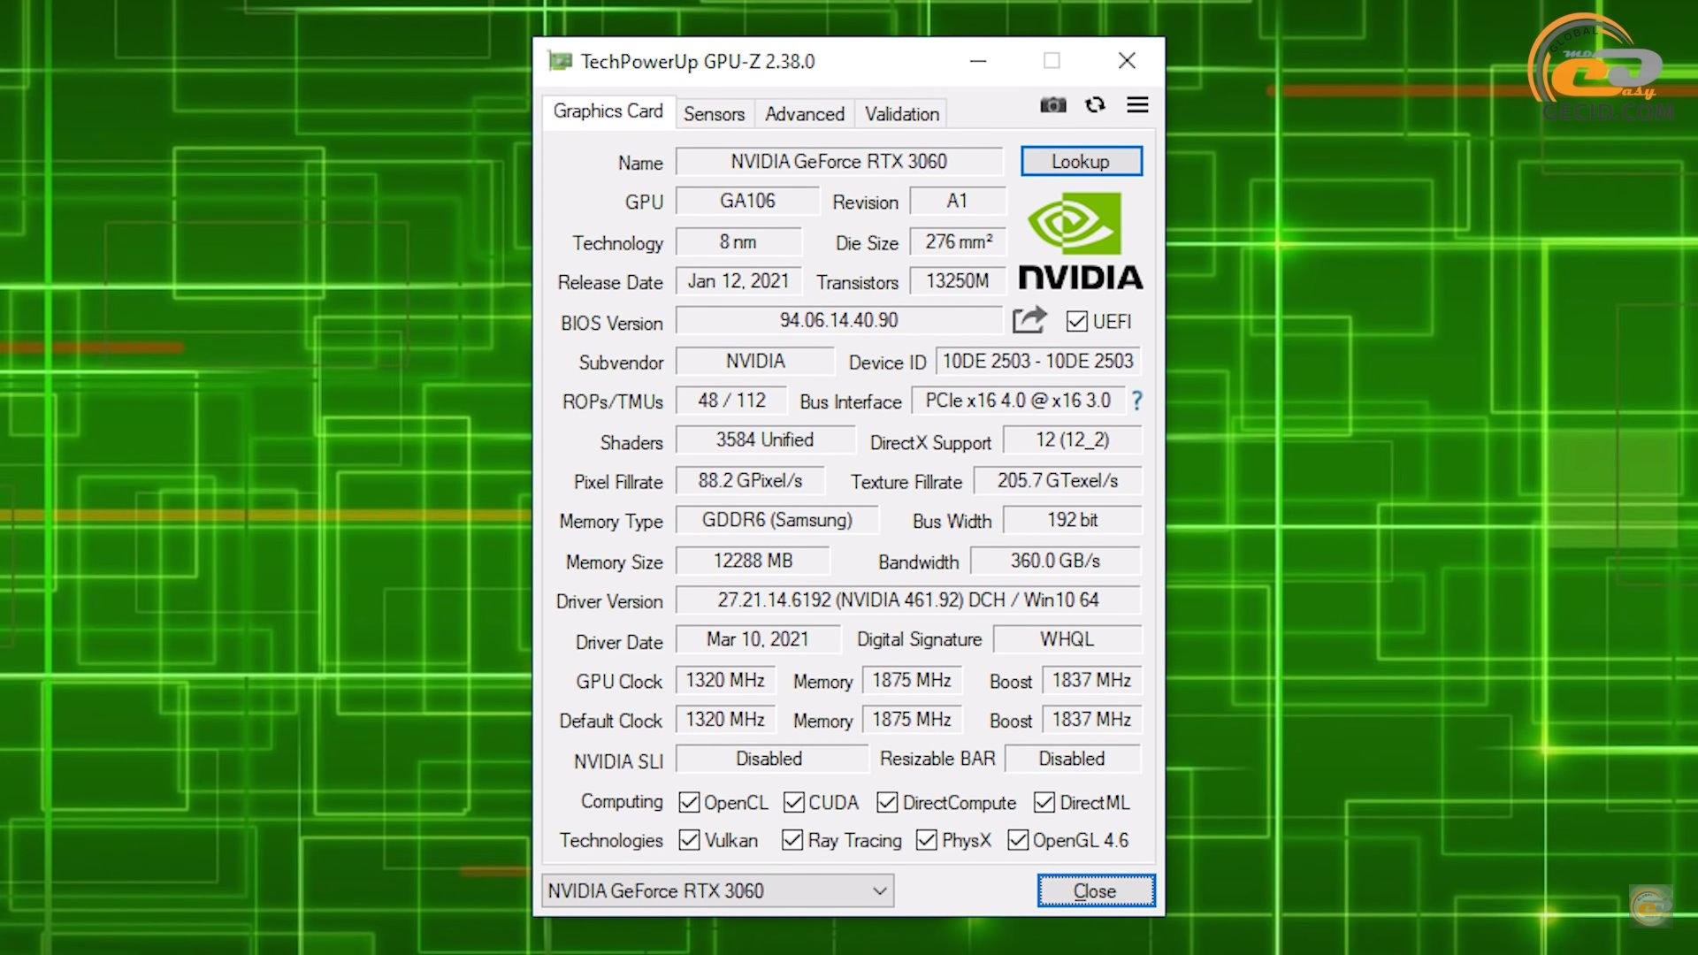
Task: Click the Bandwidth field 360.0 GB/s
Action: [1056, 562]
